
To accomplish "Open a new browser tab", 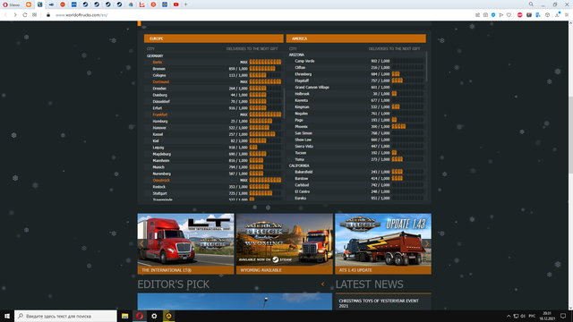I will pos(185,4).
